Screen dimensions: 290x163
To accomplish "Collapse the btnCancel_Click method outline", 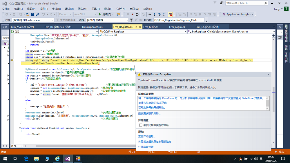I will click(x=20, y=128).
